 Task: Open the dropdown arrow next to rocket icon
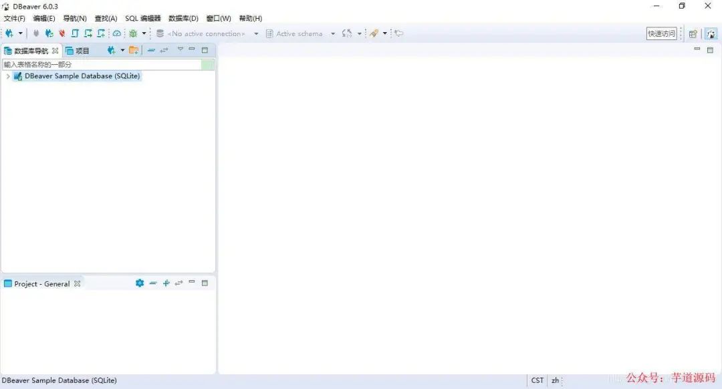point(384,33)
